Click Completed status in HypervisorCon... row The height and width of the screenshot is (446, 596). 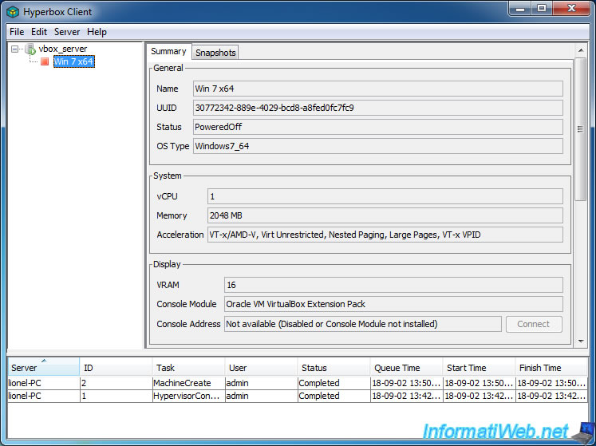(x=334, y=396)
